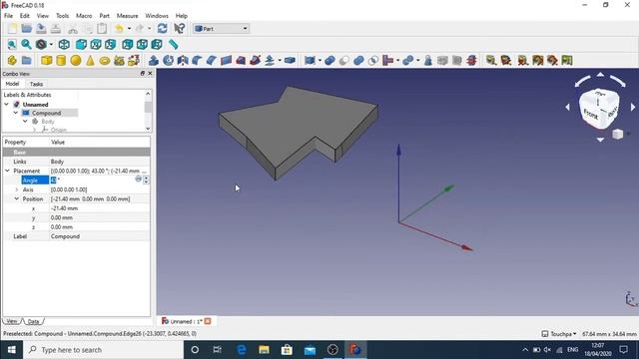Collapse the Position property row
The height and width of the screenshot is (359, 639).
pos(17,199)
